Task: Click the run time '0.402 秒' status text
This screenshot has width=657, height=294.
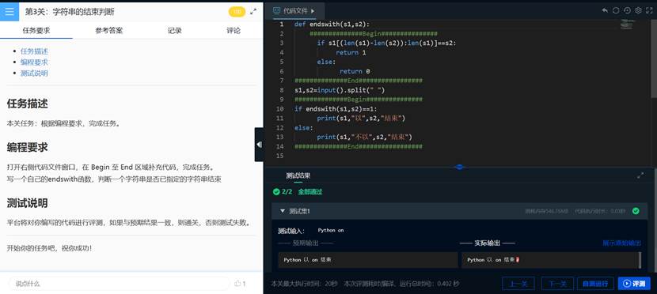Action: pos(448,284)
